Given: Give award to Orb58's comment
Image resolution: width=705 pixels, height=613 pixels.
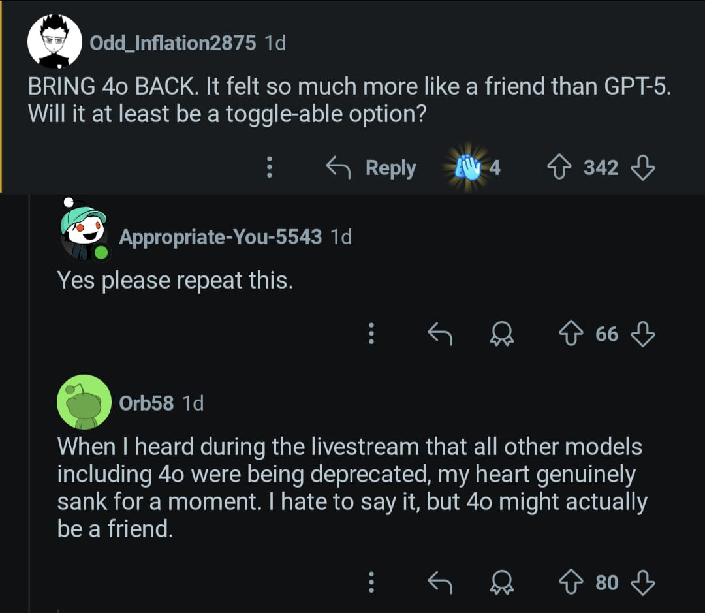Looking at the screenshot, I should [502, 582].
